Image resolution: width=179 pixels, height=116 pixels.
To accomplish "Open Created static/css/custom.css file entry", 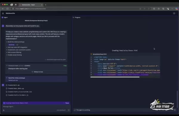I will (19, 92).
